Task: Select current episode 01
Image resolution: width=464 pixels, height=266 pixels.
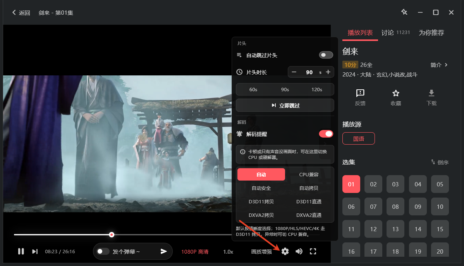Action: (x=351, y=184)
